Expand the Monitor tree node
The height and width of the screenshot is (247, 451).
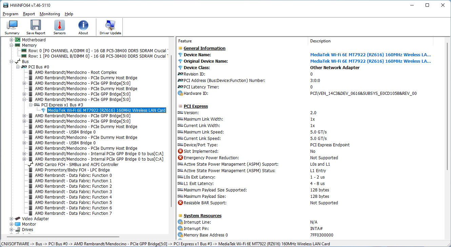pyautogui.click(x=11, y=224)
